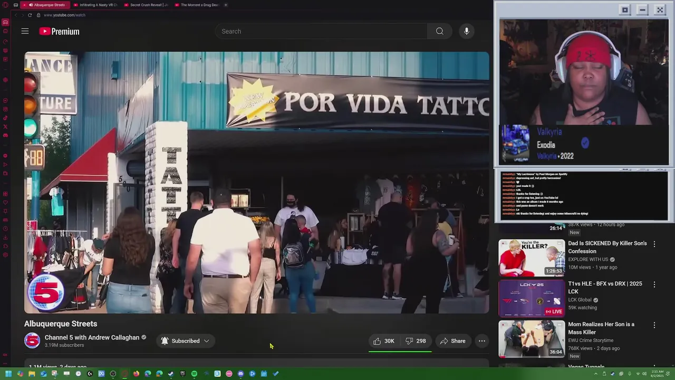Open more actions three-dot menu under video

point(482,341)
